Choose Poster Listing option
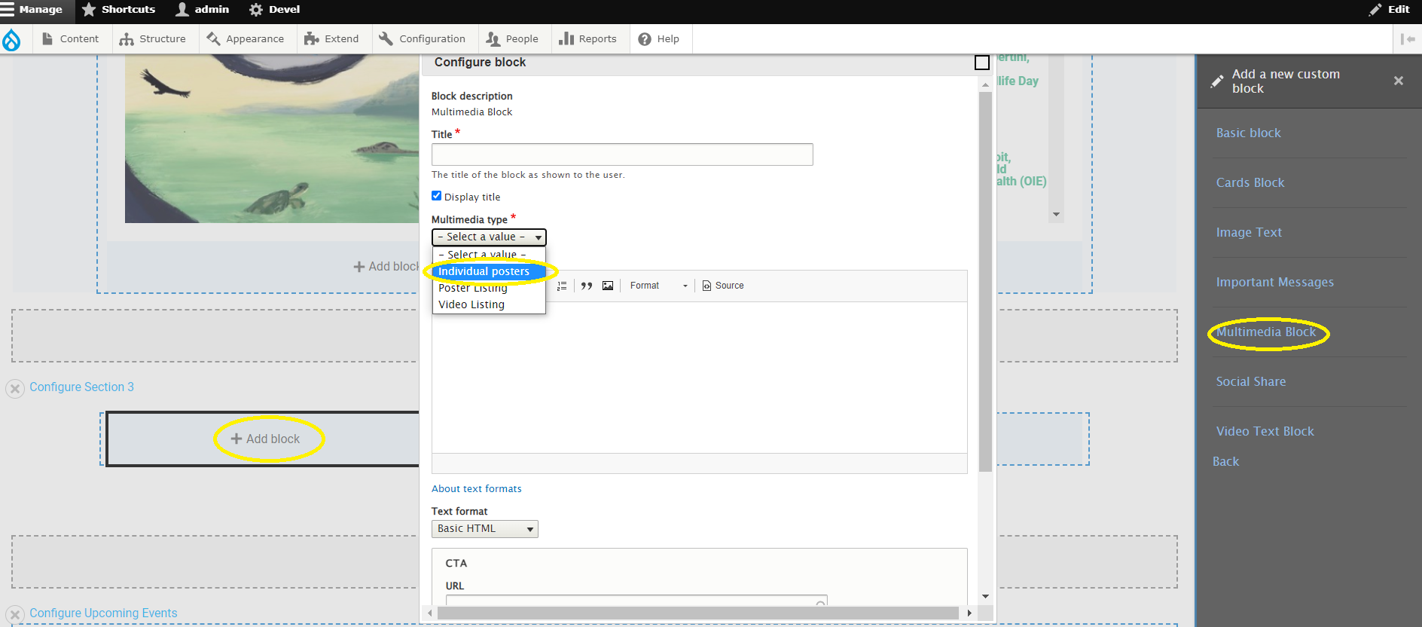1422x627 pixels. tap(489, 288)
